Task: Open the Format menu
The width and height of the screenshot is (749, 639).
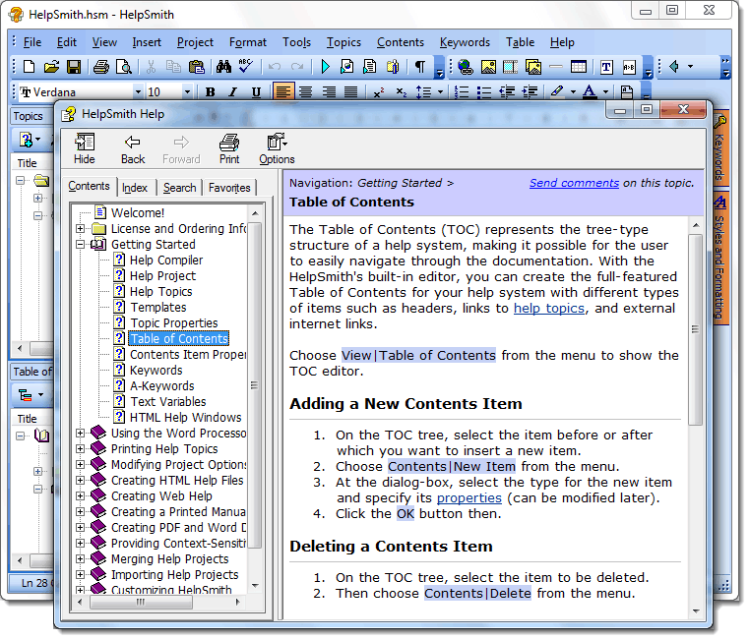Action: point(247,42)
